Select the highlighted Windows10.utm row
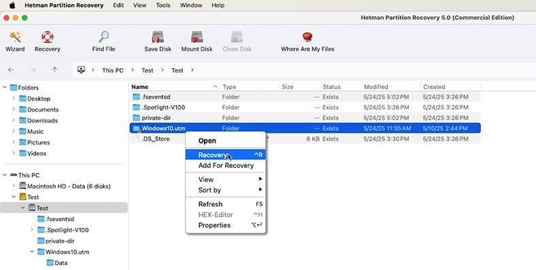 [x=305, y=129]
